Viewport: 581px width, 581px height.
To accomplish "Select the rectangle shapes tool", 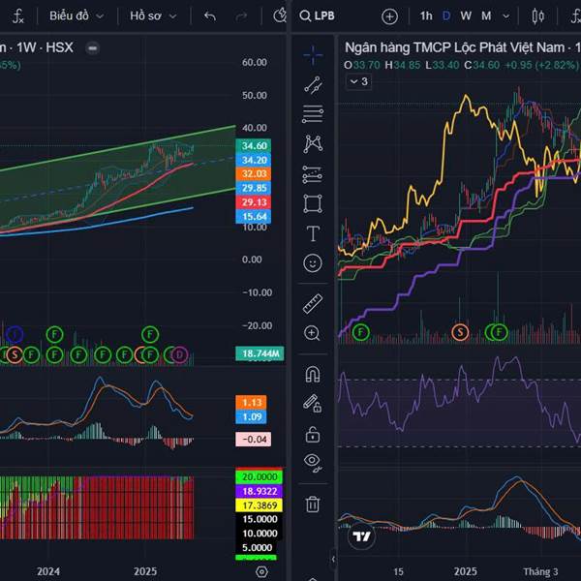I will click(x=313, y=203).
